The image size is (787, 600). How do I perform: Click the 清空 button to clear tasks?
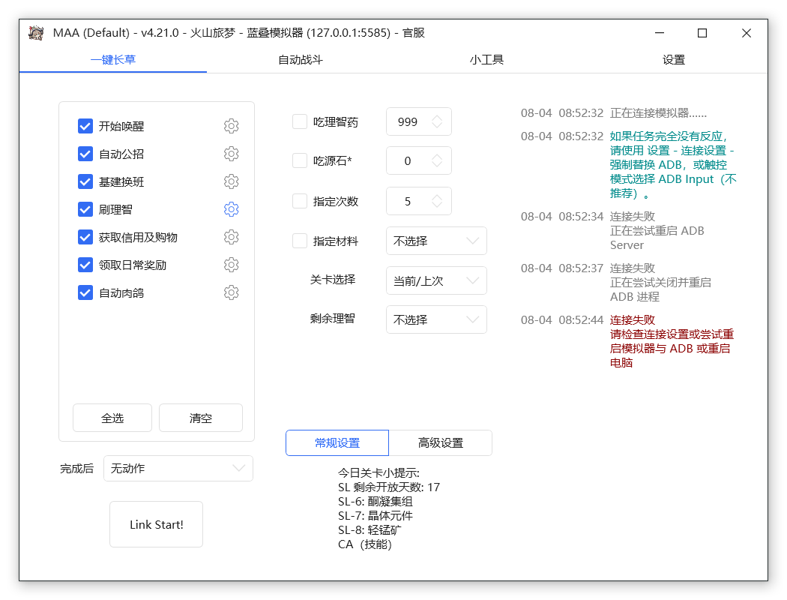pos(200,418)
